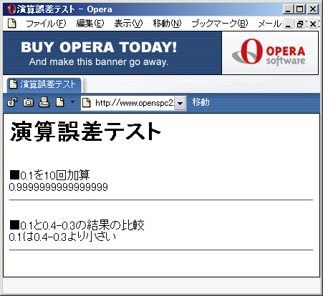Maximize the Opera main window

click(300, 9)
